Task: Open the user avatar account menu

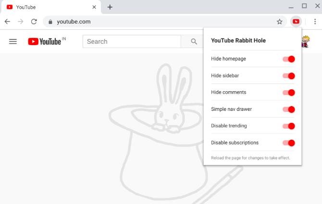Action: (305, 42)
